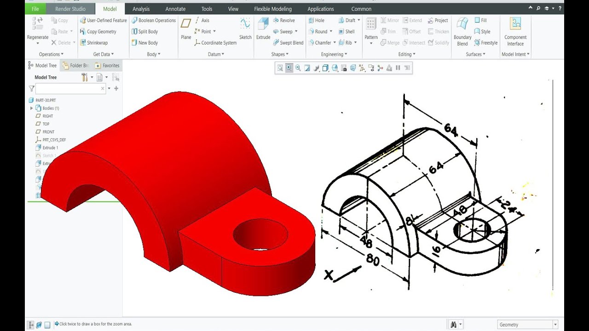Screen dimensions: 589x331
Task: Click the model tree search filter field
Action: point(70,88)
